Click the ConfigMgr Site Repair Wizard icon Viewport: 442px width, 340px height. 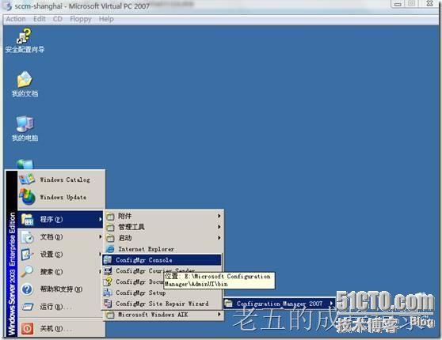(x=108, y=304)
